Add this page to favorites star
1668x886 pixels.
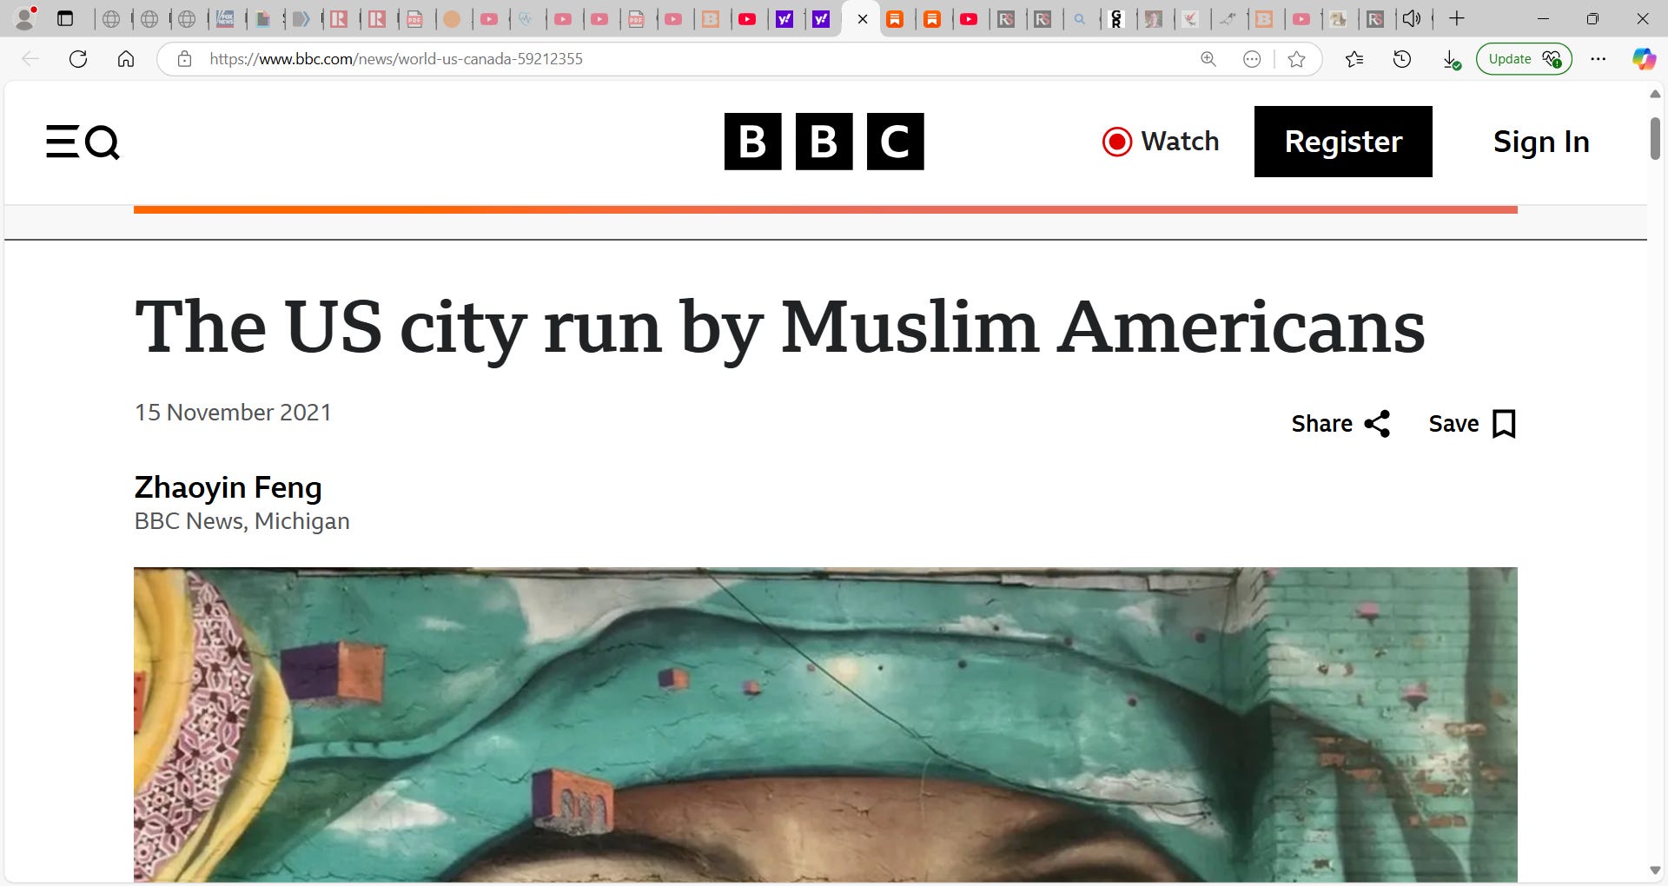(x=1297, y=59)
